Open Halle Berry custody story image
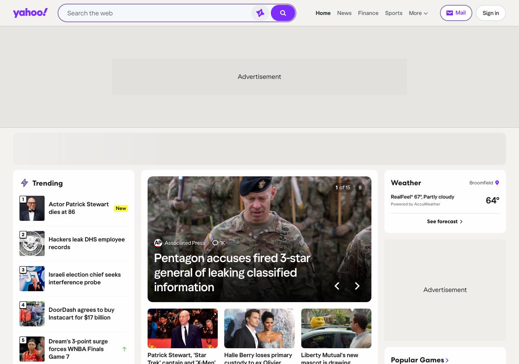Screen dimensions: 519x364 click(x=259, y=328)
